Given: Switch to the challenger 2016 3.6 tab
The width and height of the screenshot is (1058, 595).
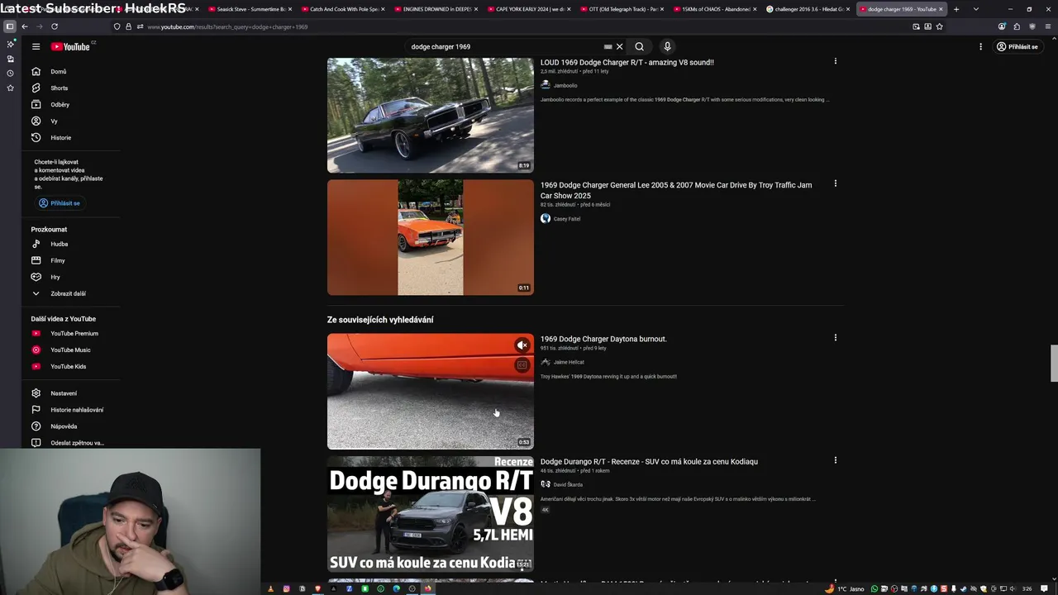Looking at the screenshot, I should (x=808, y=9).
